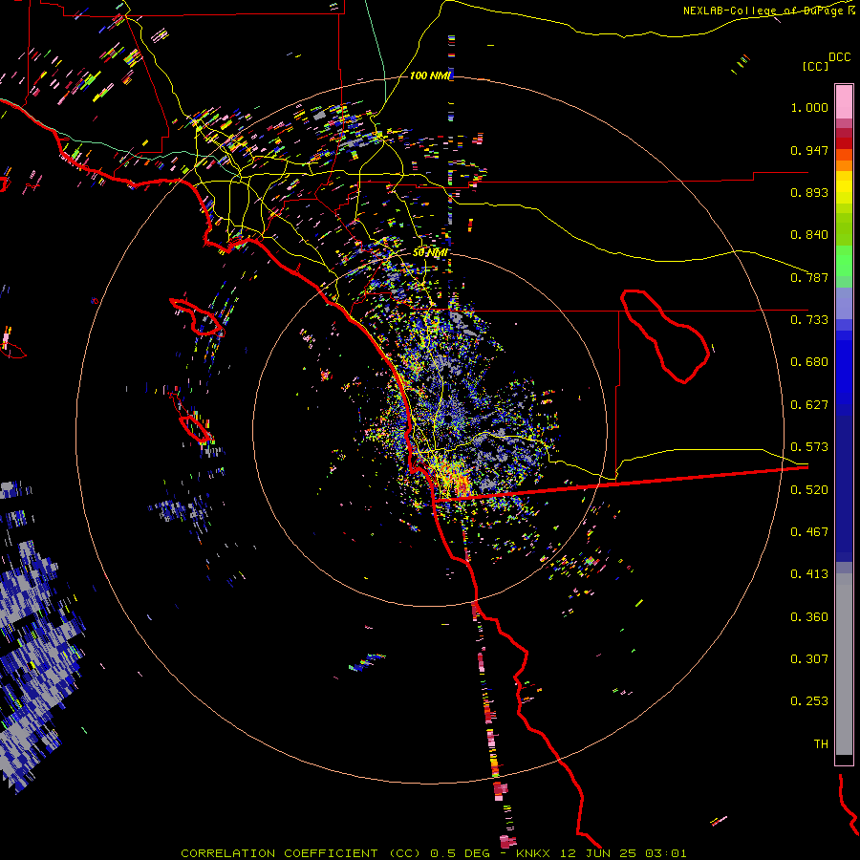Click the 0.627 scale value
This screenshot has height=860, width=860.
pos(809,405)
